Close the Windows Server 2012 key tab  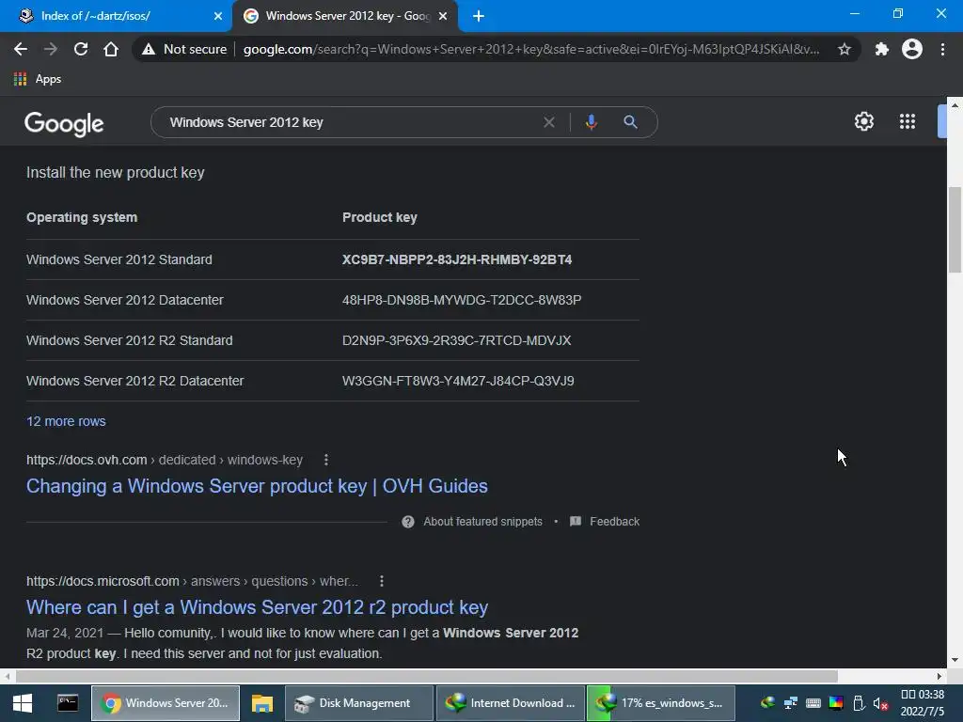pos(443,16)
